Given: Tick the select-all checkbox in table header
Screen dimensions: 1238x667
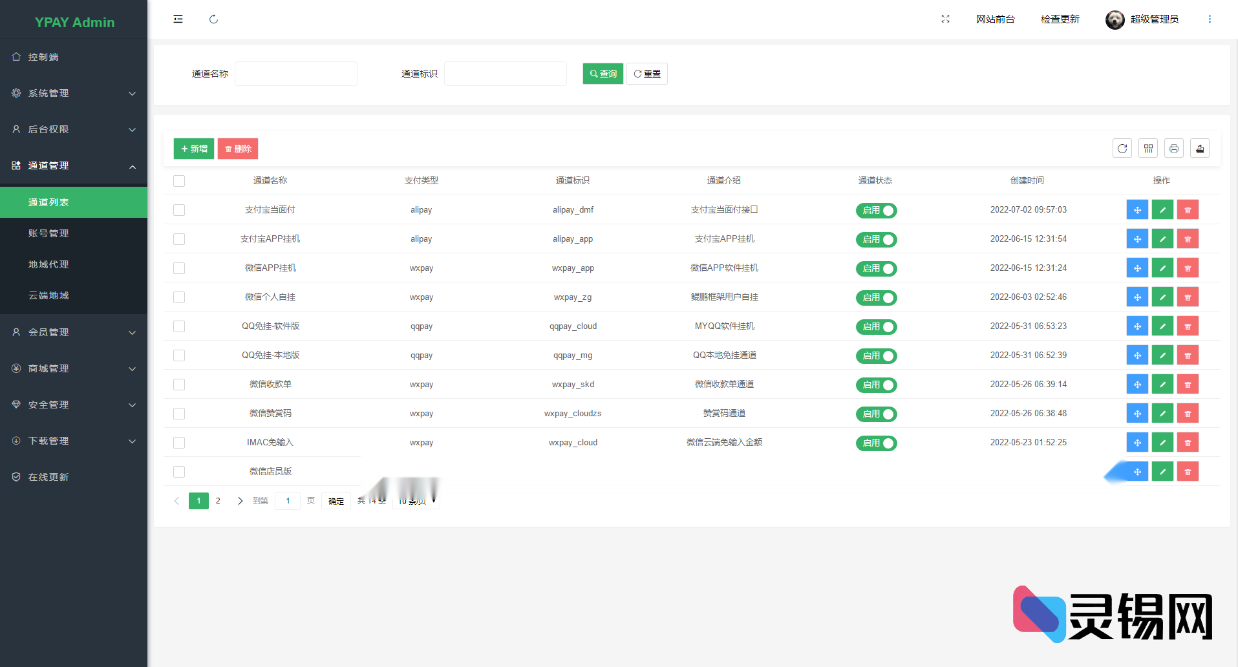Looking at the screenshot, I should (x=179, y=181).
